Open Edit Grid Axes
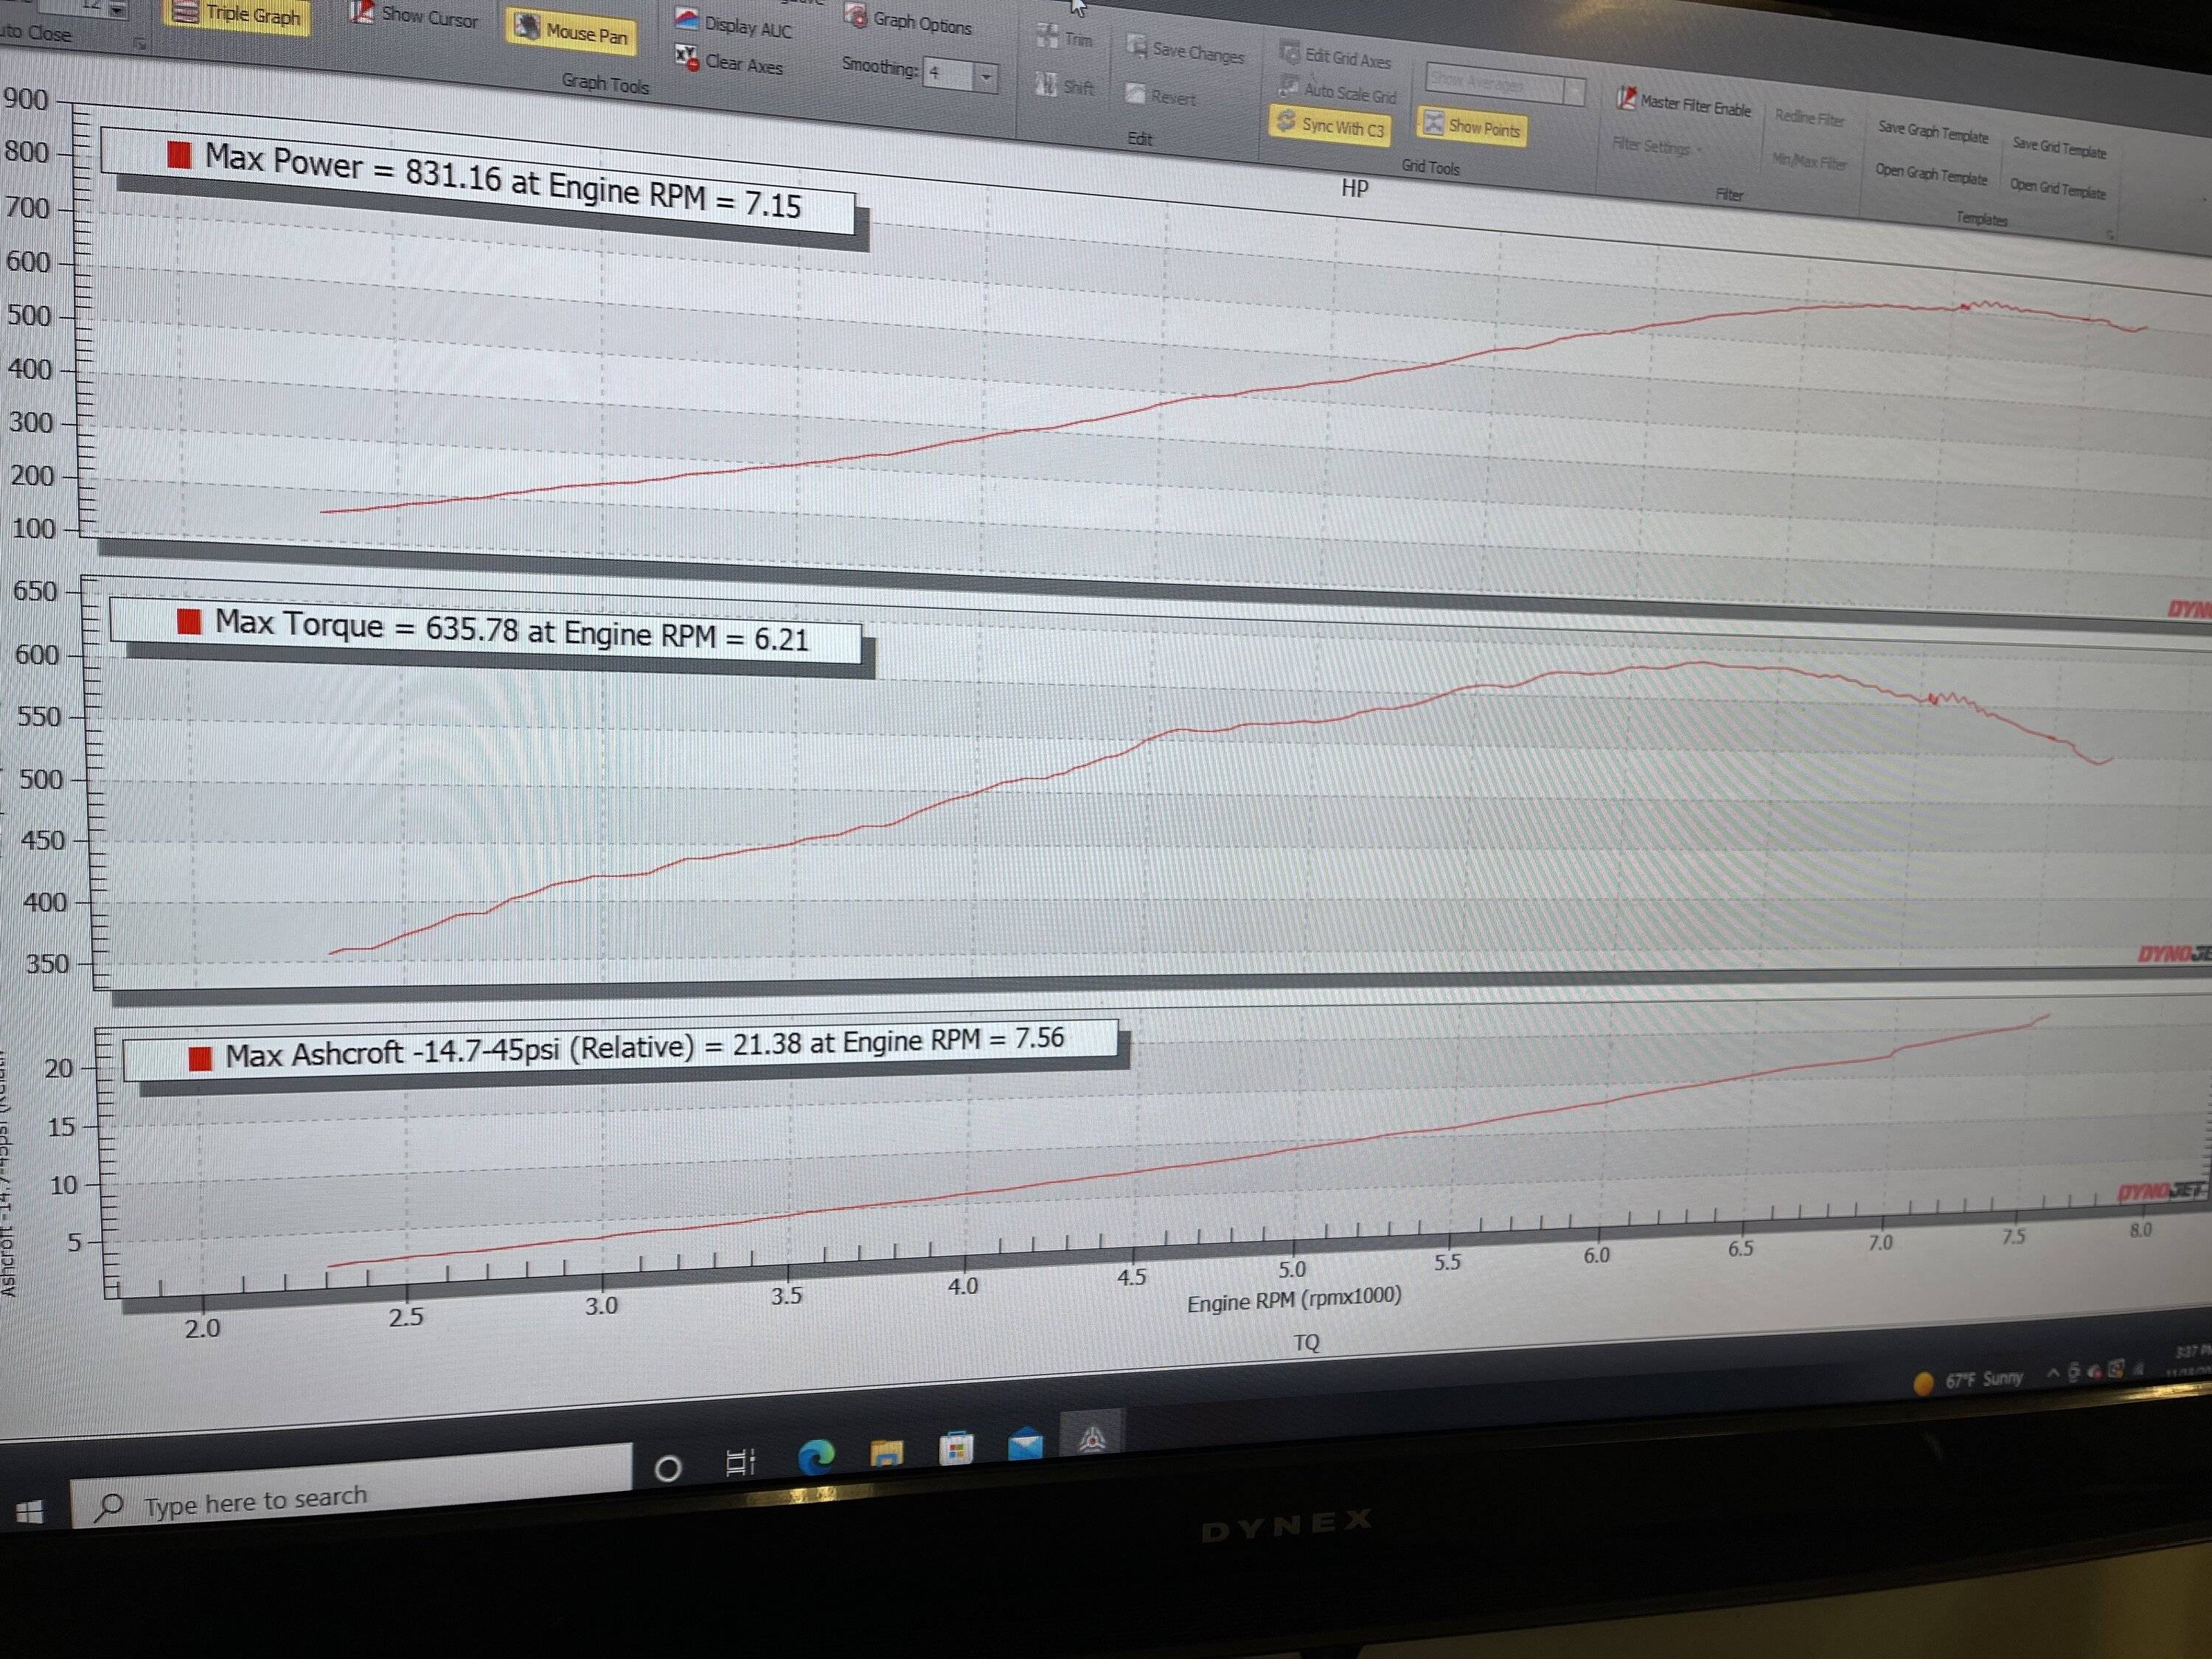This screenshot has width=2212, height=1659. (x=1336, y=56)
